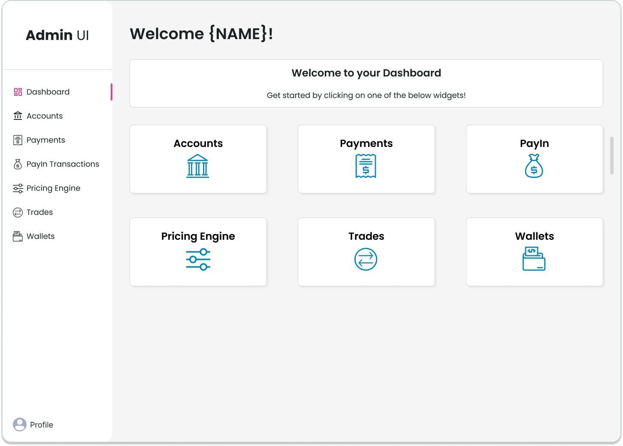Image resolution: width=623 pixels, height=446 pixels.
Task: Navigate to Pricing Engine in sidebar
Action: click(x=54, y=188)
